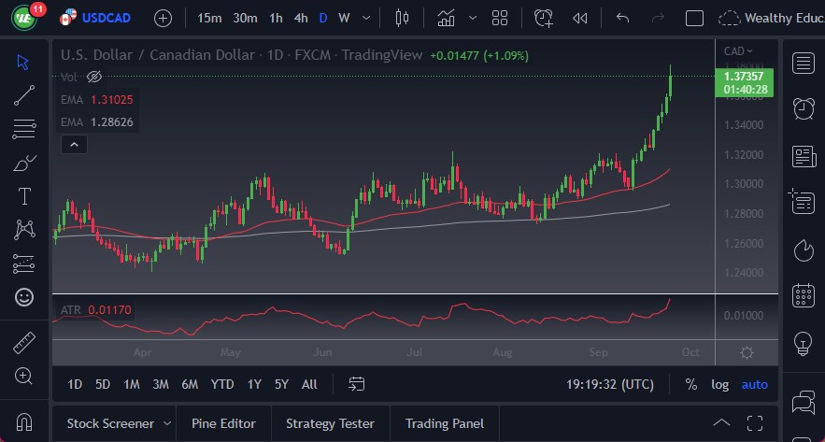
Task: Set chart range to YTD
Action: click(222, 384)
